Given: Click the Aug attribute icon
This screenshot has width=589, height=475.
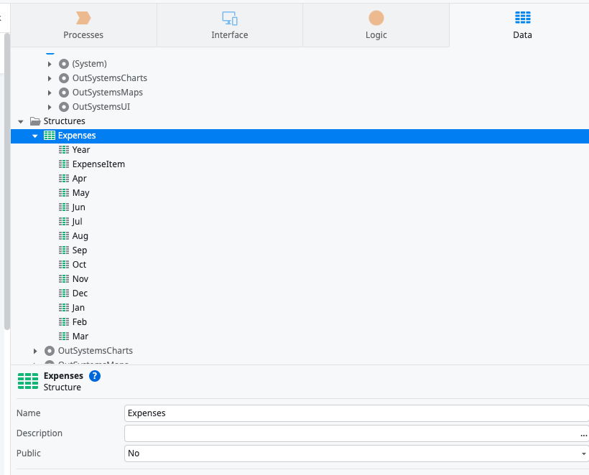Looking at the screenshot, I should 64,235.
